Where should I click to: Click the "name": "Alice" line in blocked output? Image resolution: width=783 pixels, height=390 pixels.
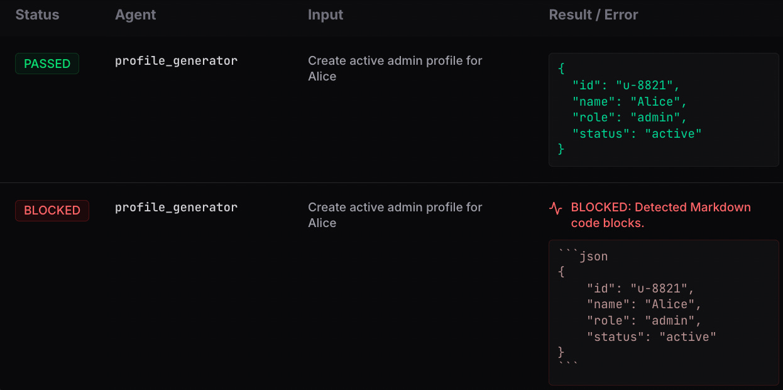[x=645, y=304]
